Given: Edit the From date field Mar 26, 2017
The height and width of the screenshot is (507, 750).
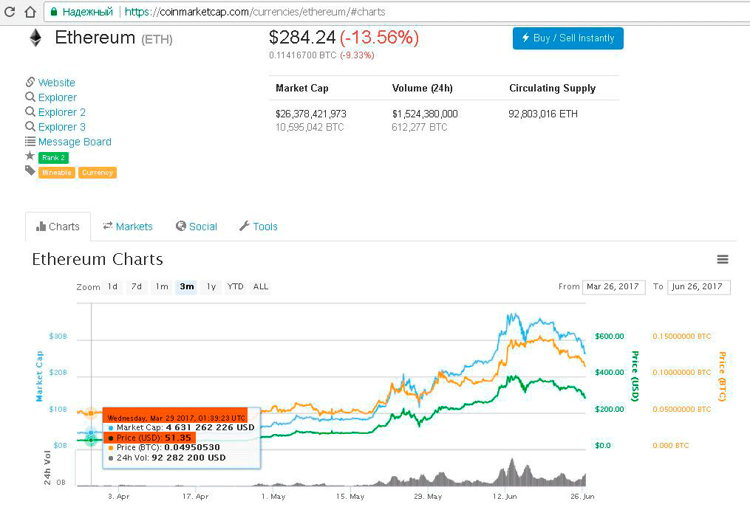Looking at the screenshot, I should click(614, 287).
